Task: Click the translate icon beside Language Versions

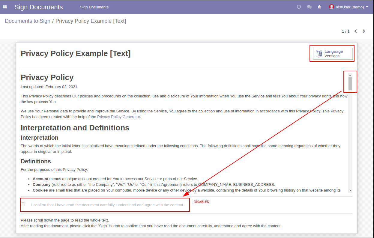Action: (319, 54)
